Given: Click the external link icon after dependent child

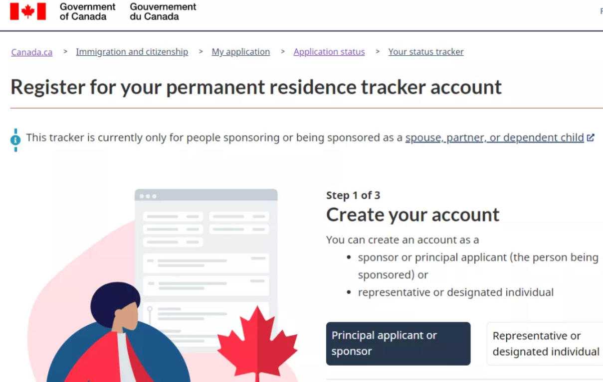Looking at the screenshot, I should click(x=591, y=138).
